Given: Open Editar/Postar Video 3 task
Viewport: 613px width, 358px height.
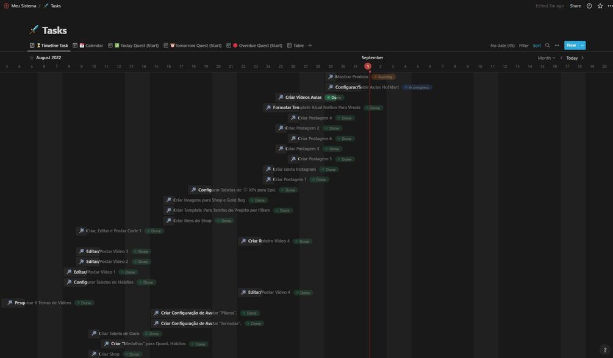Looking at the screenshot, I should [x=107, y=251].
